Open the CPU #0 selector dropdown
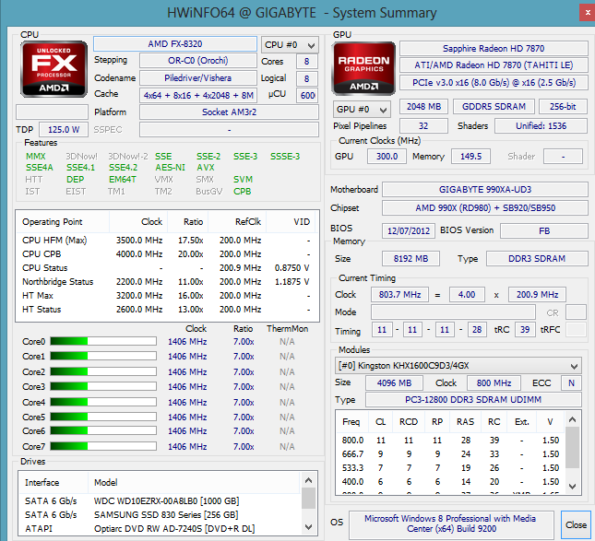This screenshot has height=541, width=595. 290,45
